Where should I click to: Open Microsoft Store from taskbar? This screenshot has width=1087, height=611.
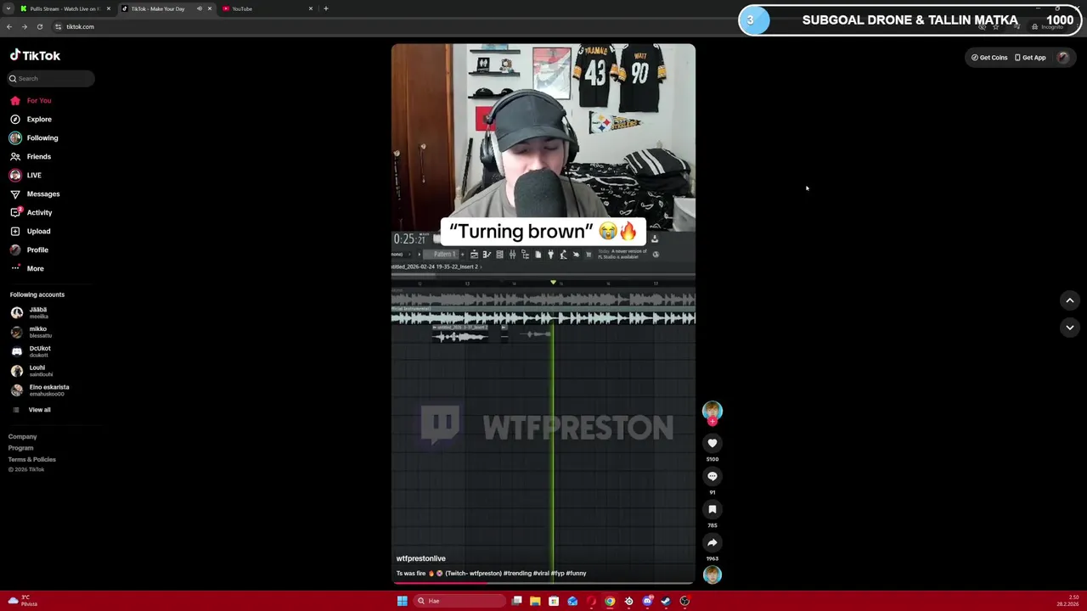coord(554,601)
